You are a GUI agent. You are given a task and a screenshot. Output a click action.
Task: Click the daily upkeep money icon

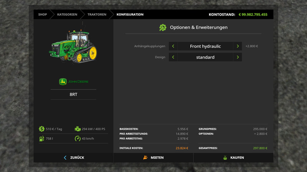pos(41,129)
